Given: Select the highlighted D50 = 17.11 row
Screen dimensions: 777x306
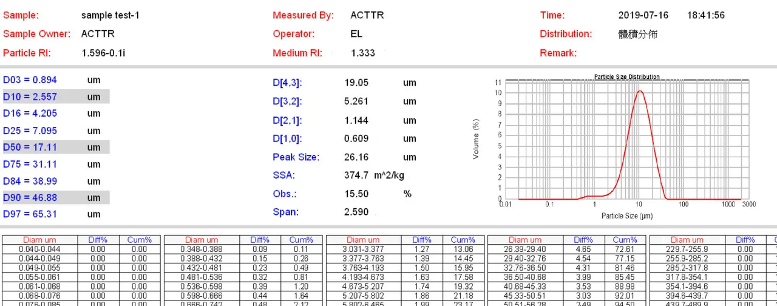Looking at the screenshot, I should (x=56, y=147).
